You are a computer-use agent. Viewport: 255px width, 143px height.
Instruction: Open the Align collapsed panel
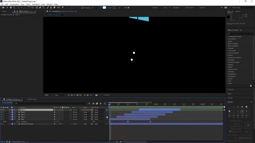[x=229, y=94]
